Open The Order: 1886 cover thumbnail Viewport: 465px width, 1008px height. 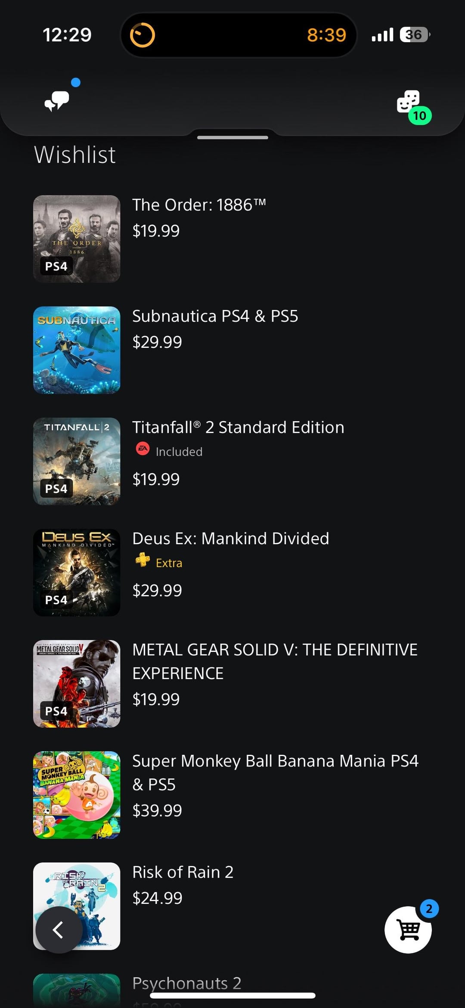(x=77, y=239)
